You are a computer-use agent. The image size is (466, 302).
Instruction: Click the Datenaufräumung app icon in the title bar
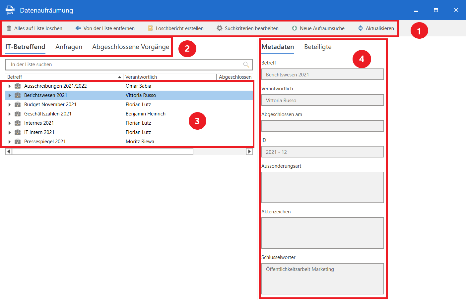pyautogui.click(x=10, y=10)
